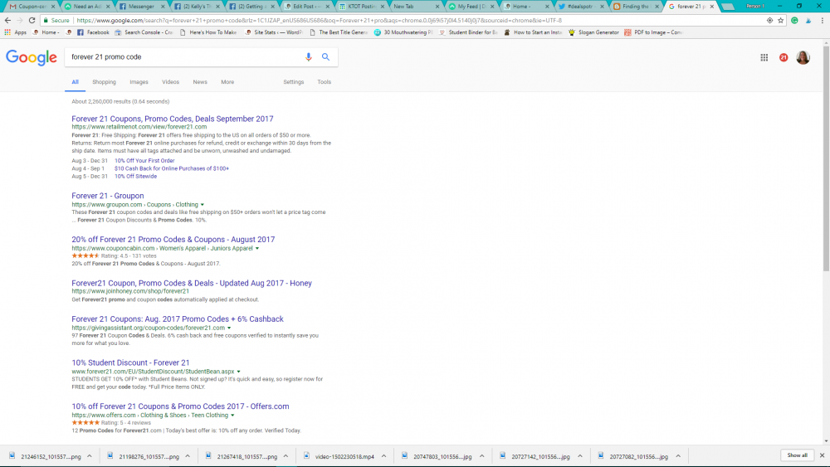The width and height of the screenshot is (830, 467).
Task: Open the Tools search menu
Action: [x=324, y=82]
